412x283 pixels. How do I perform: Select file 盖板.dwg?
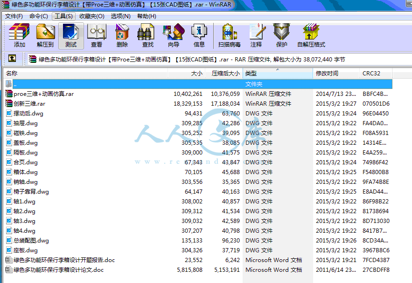coord(26,142)
